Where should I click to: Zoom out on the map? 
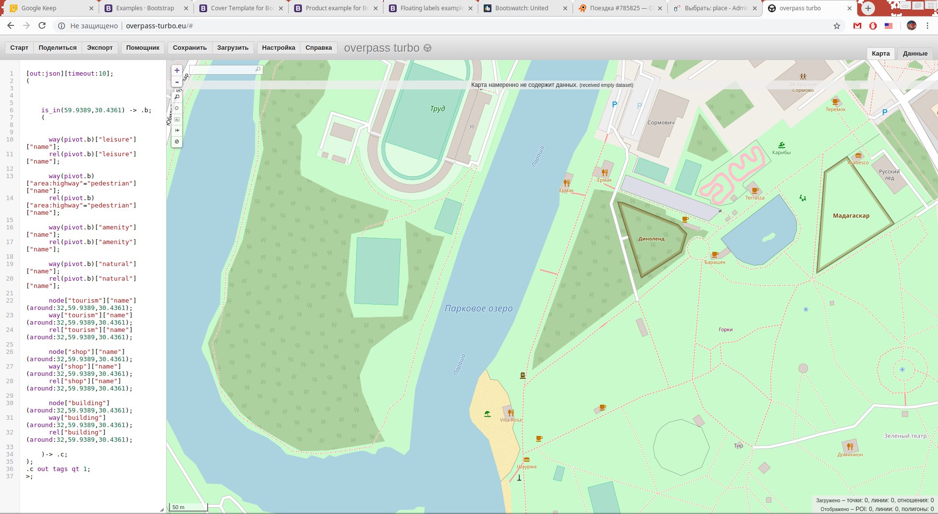coord(177,82)
